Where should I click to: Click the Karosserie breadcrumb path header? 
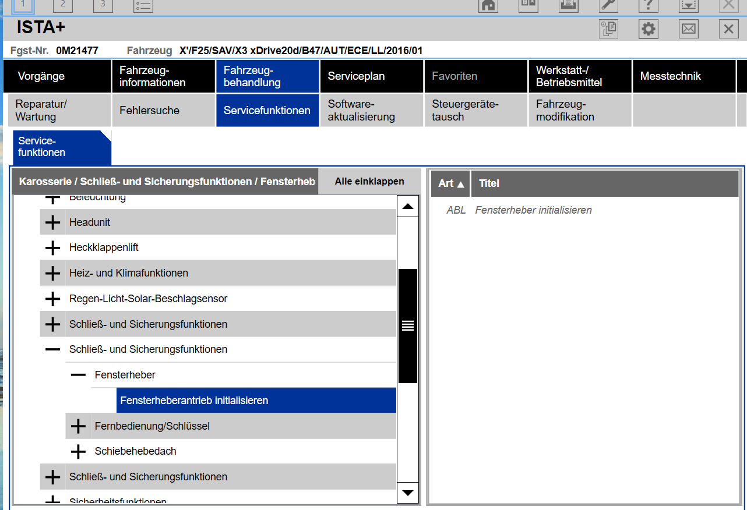coord(165,182)
